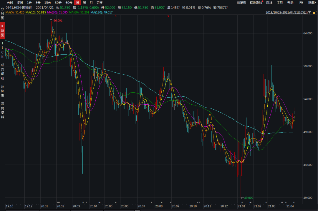Select the 1分 minute interval
Image resolution: width=318 pixels, height=211 pixels.
pyautogui.click(x=29, y=3)
